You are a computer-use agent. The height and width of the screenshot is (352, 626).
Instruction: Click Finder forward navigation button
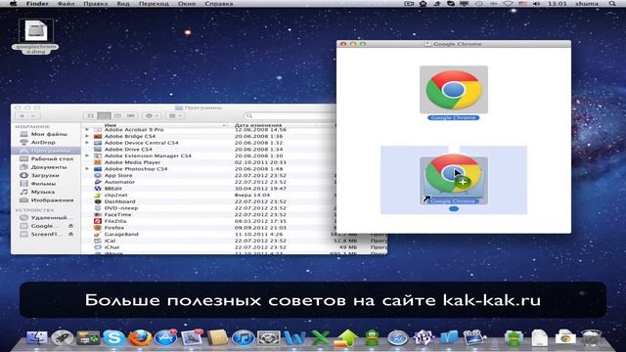pyautogui.click(x=34, y=115)
